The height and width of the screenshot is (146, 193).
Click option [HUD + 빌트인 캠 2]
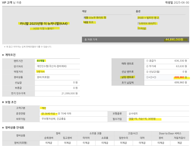[x=148, y=18]
